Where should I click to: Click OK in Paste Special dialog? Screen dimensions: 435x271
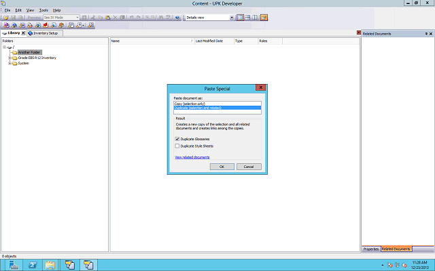[x=222, y=167]
